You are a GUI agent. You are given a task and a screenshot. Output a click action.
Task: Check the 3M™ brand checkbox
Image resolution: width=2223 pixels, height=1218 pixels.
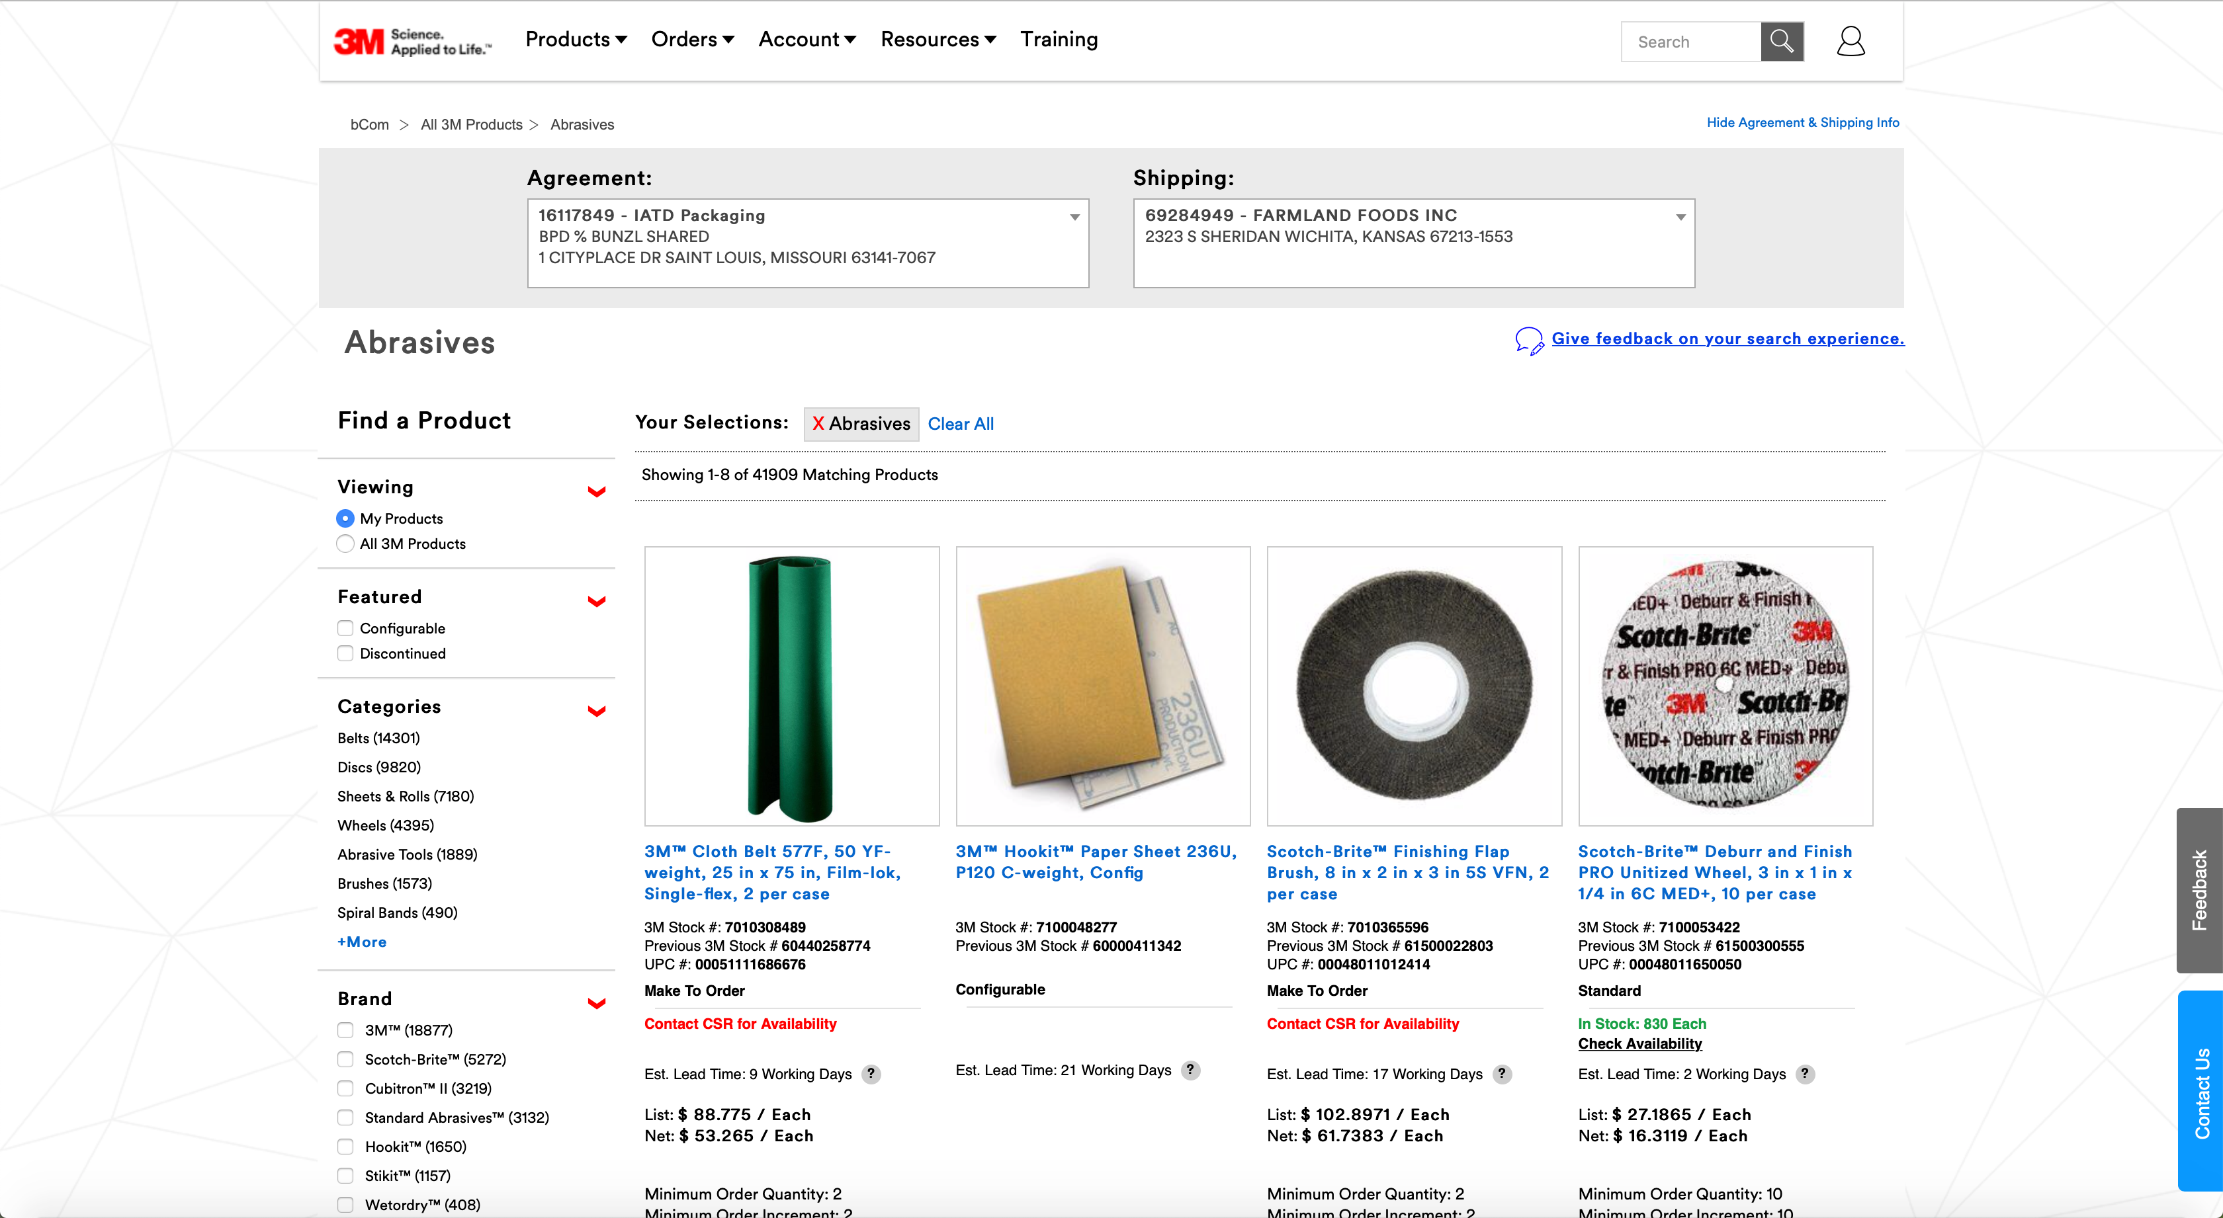345,1030
